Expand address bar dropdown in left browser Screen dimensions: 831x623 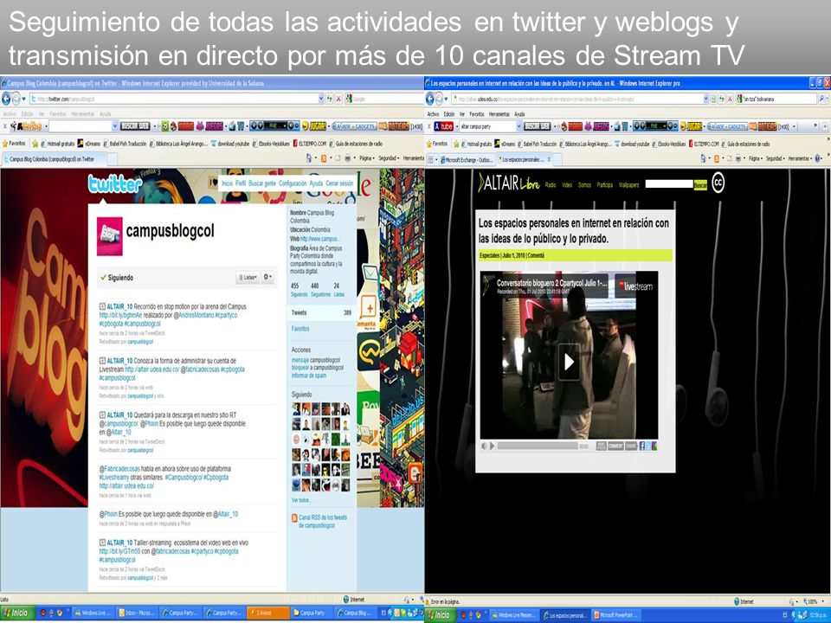(321, 99)
